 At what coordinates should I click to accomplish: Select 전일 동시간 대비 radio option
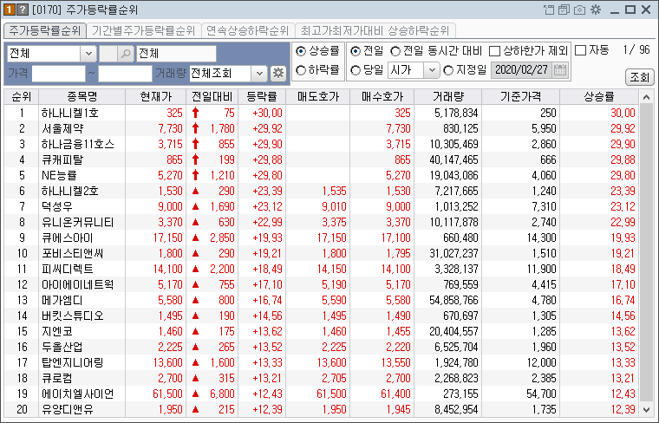[395, 51]
